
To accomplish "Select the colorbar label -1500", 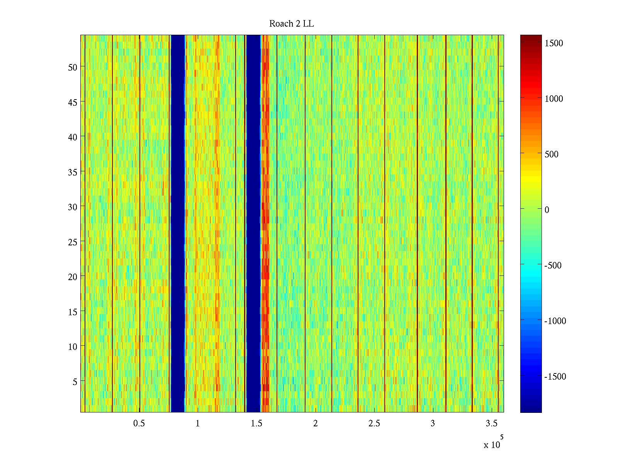I will coord(555,377).
